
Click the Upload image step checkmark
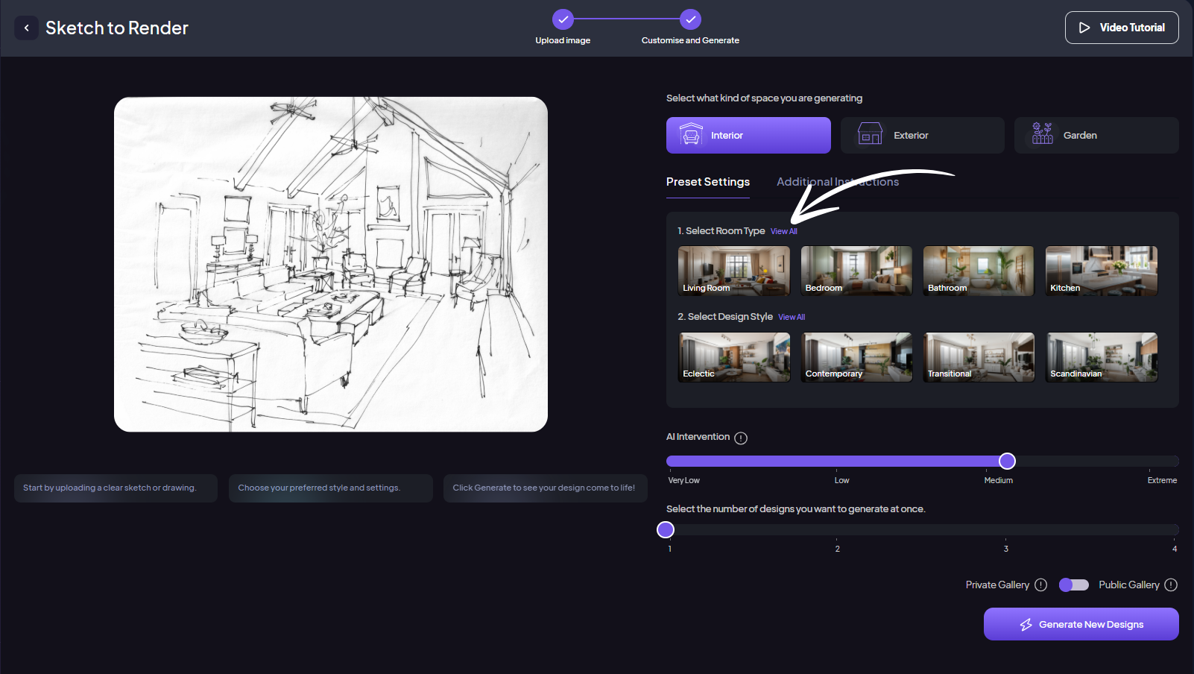coord(563,19)
